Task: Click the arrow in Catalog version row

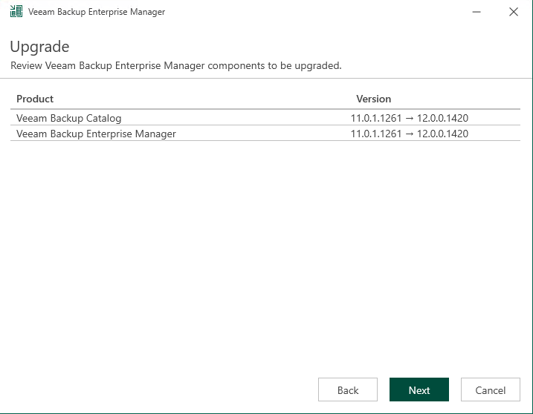Action: pos(410,119)
